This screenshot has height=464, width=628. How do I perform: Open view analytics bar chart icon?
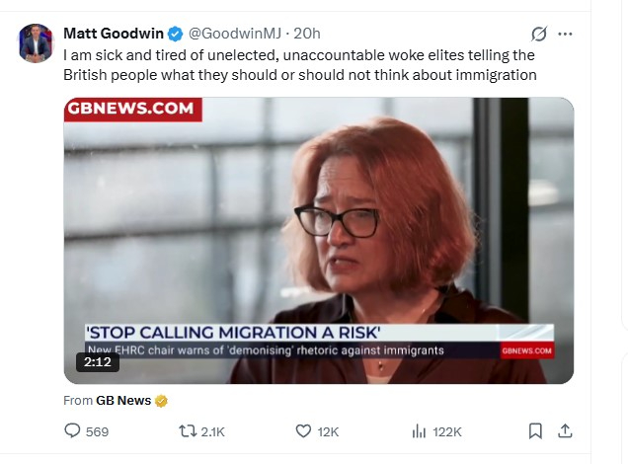419,431
